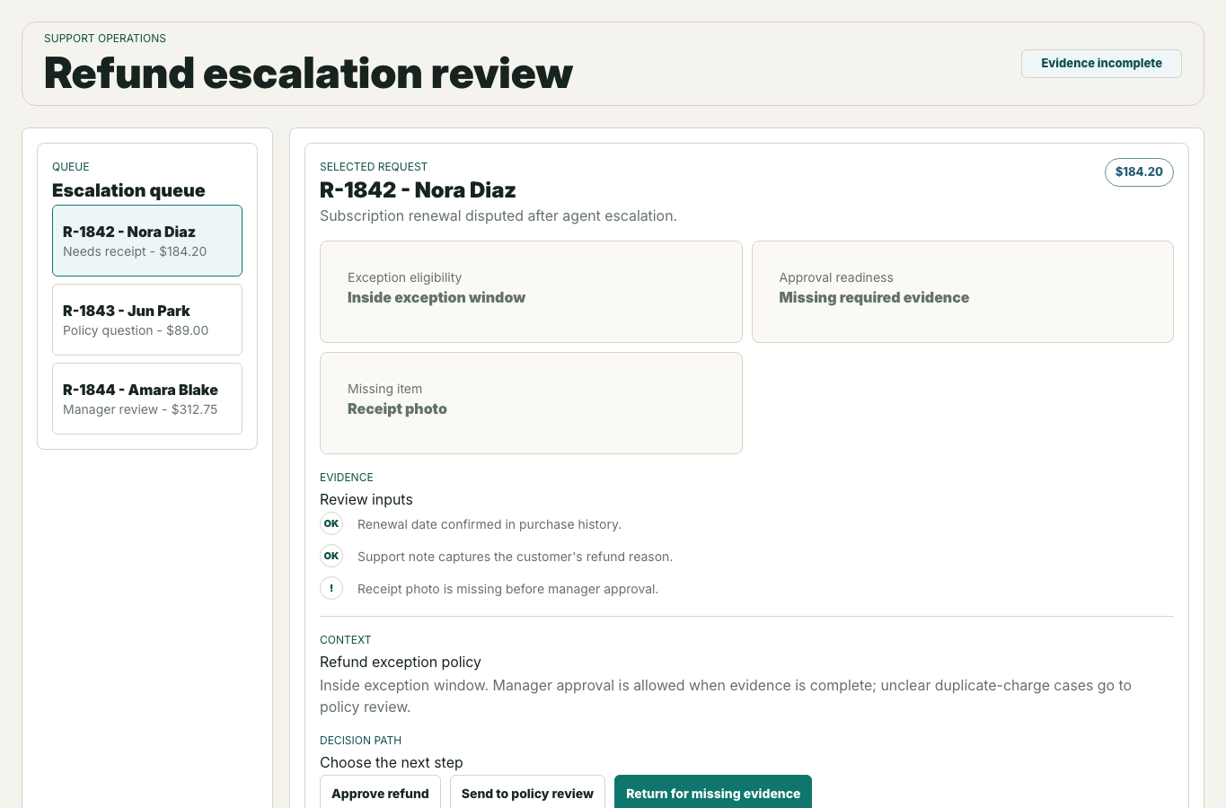
Task: Click the Refund escalation review heading
Action: (308, 73)
